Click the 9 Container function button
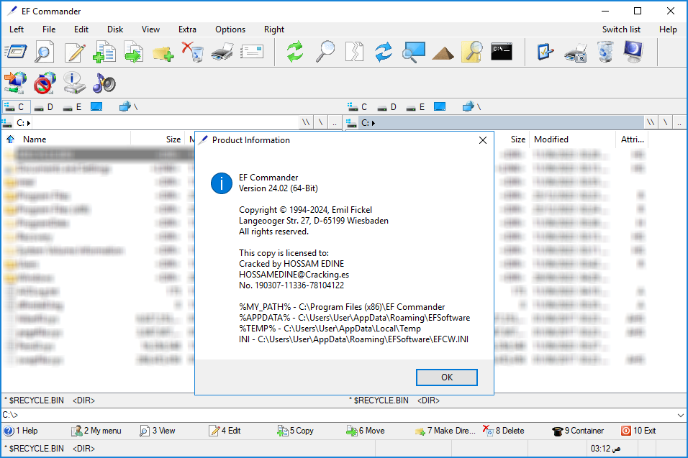The image size is (688, 458). (x=578, y=431)
